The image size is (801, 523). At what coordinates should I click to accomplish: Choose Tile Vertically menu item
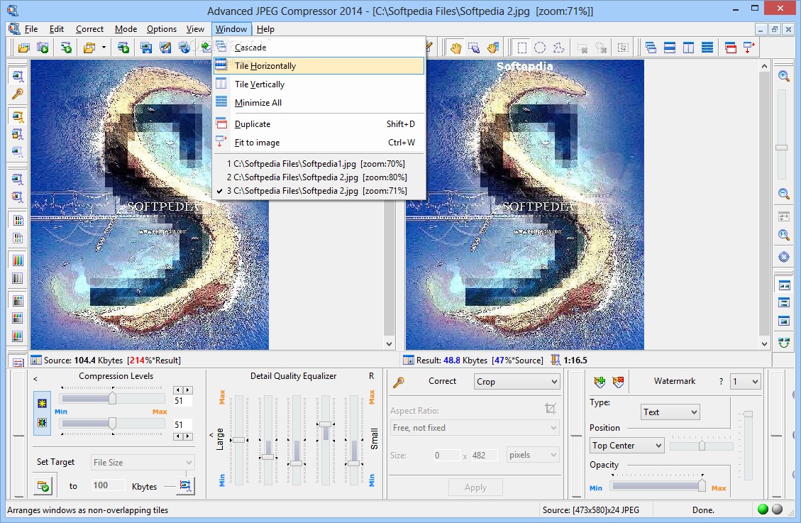click(x=319, y=84)
